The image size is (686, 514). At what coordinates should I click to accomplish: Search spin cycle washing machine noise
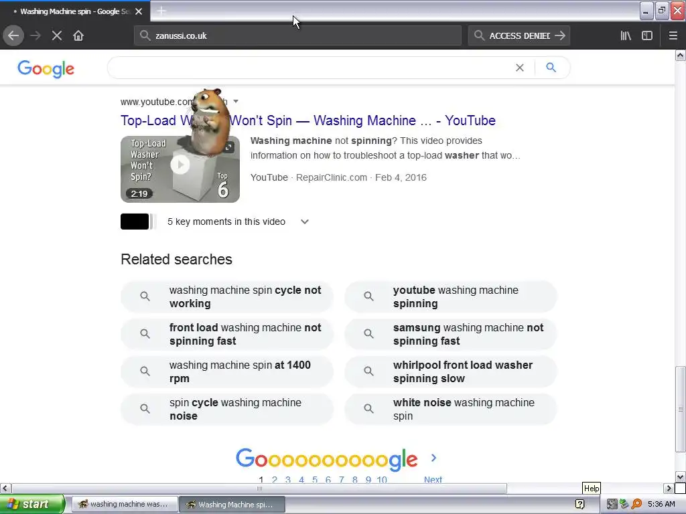coord(227,409)
